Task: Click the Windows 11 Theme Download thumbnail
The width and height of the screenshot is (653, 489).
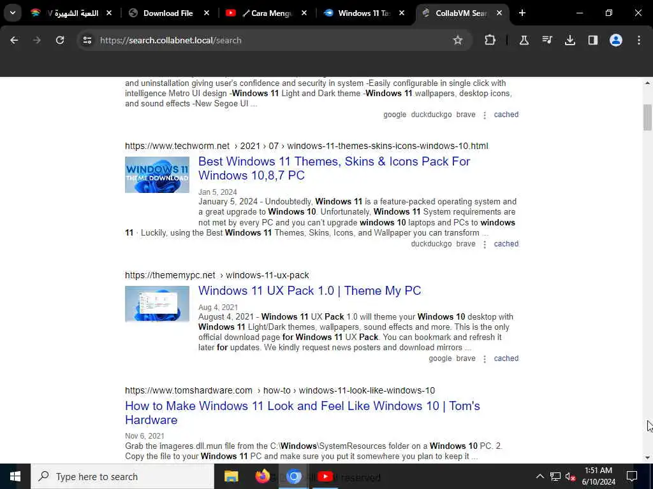Action: click(x=157, y=174)
